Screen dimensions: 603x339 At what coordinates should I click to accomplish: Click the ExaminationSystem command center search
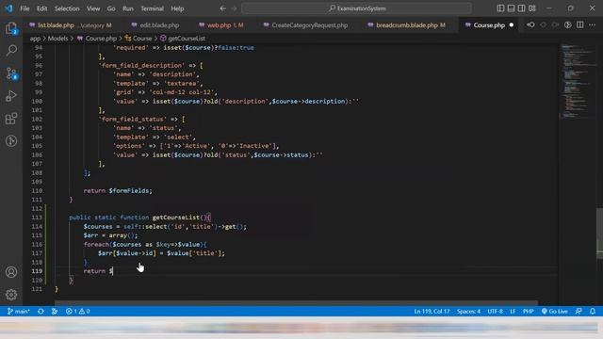point(356,8)
